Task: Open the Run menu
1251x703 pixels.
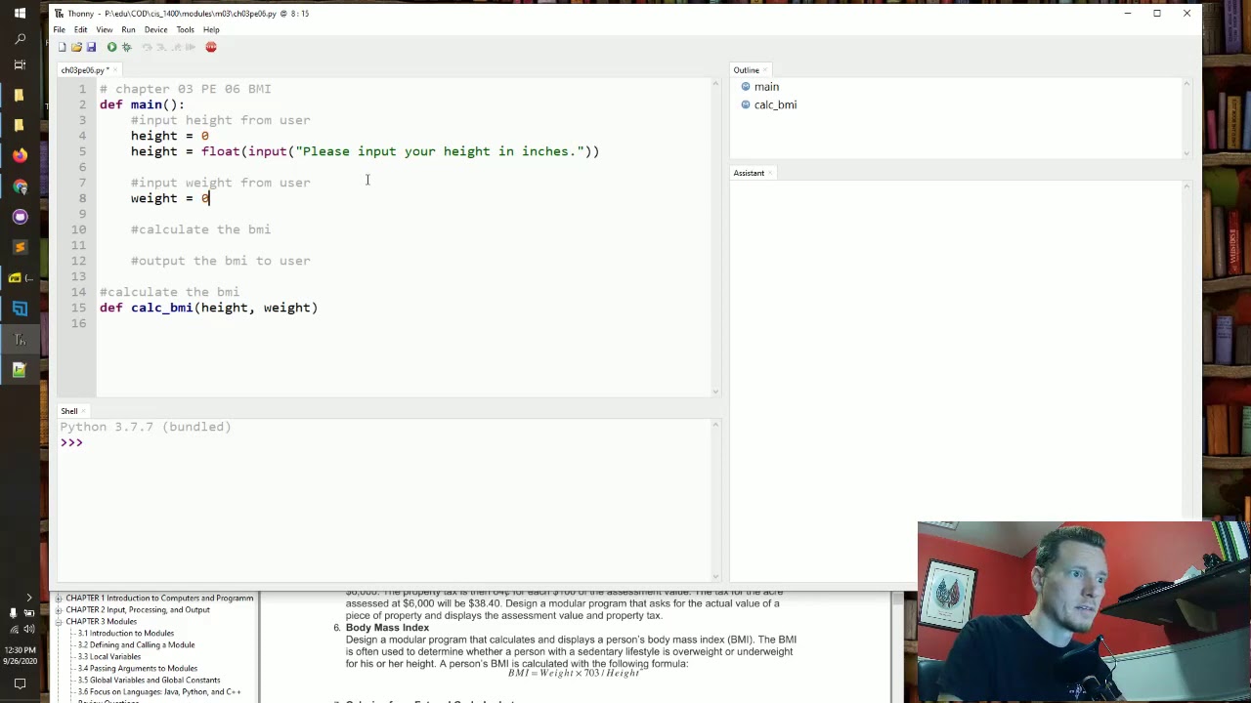Action: click(128, 29)
